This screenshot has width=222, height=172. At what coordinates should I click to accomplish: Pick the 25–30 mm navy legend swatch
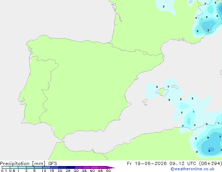71,167
